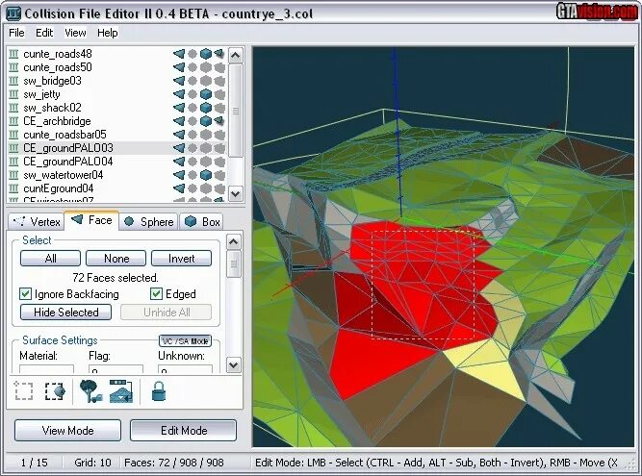Click the Hide Selected button
The width and height of the screenshot is (642, 476).
[65, 312]
